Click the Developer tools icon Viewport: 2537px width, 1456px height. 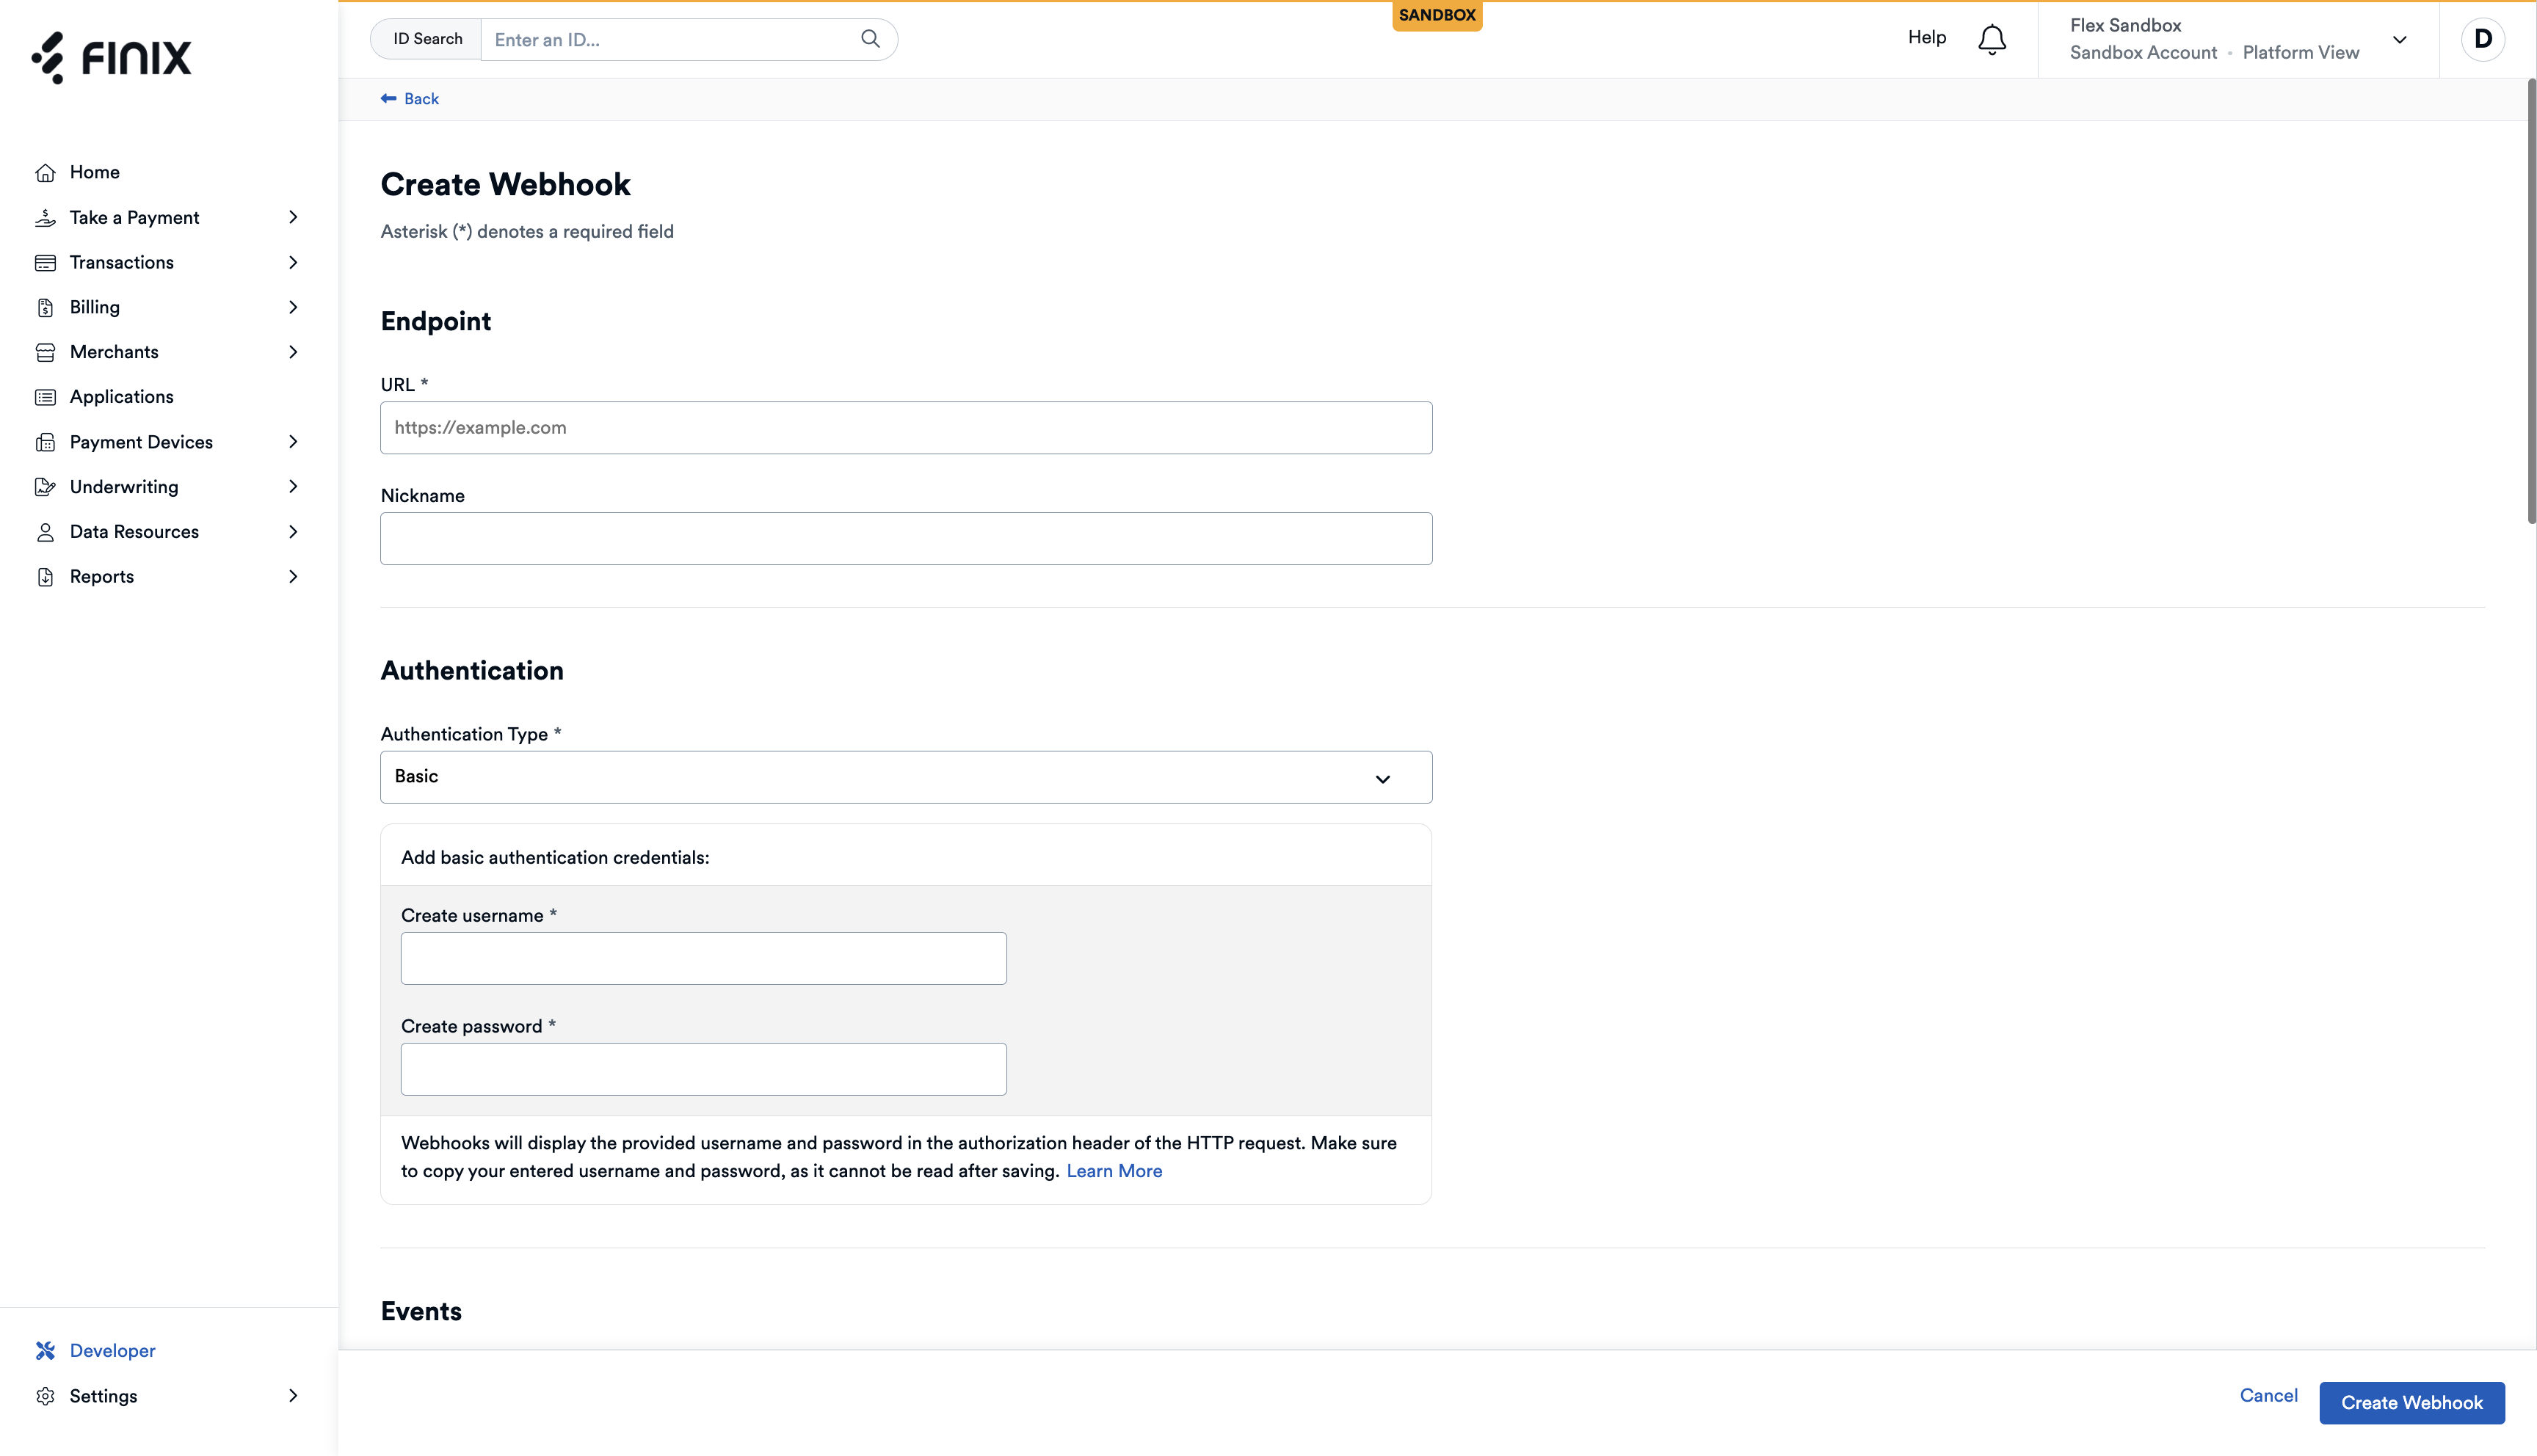pyautogui.click(x=45, y=1351)
